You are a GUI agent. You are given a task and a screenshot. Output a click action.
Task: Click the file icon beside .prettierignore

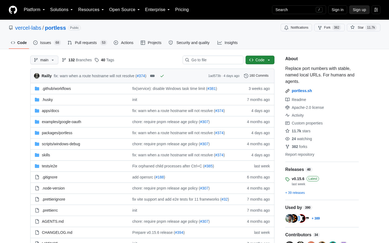point(37,199)
